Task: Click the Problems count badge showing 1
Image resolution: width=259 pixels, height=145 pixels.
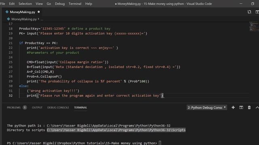Action: (25, 108)
